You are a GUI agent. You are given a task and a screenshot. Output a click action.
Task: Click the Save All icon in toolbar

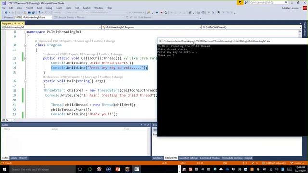tap(34, 12)
